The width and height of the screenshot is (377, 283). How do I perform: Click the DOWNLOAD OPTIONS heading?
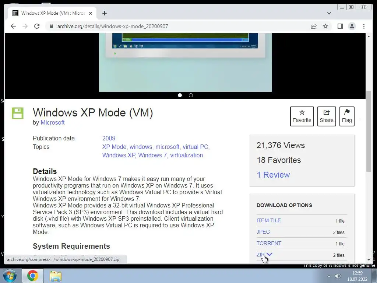pyautogui.click(x=284, y=205)
